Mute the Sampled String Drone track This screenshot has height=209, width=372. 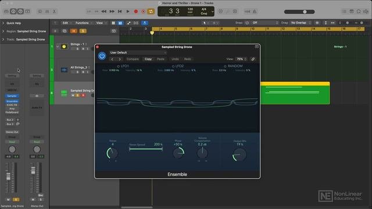tap(73, 95)
